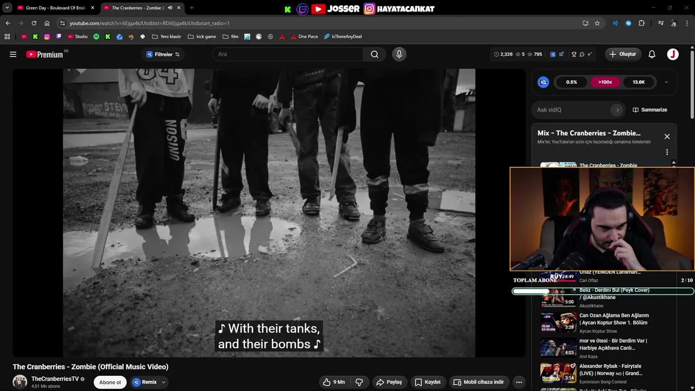Screen dimensions: 695x391
Task: Go to YouTube Premium home logo
Action: pos(46,54)
